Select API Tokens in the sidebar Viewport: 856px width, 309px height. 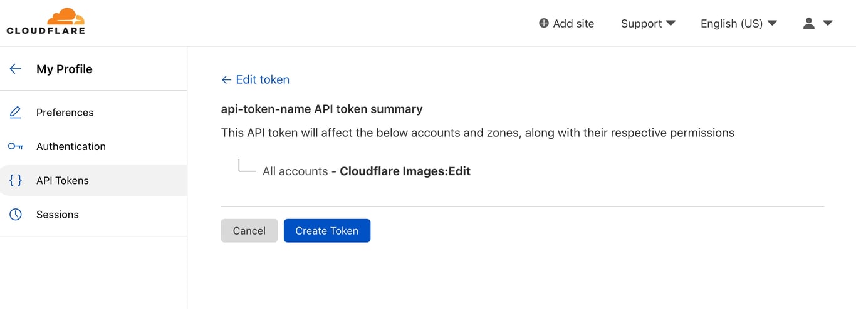[x=63, y=180]
